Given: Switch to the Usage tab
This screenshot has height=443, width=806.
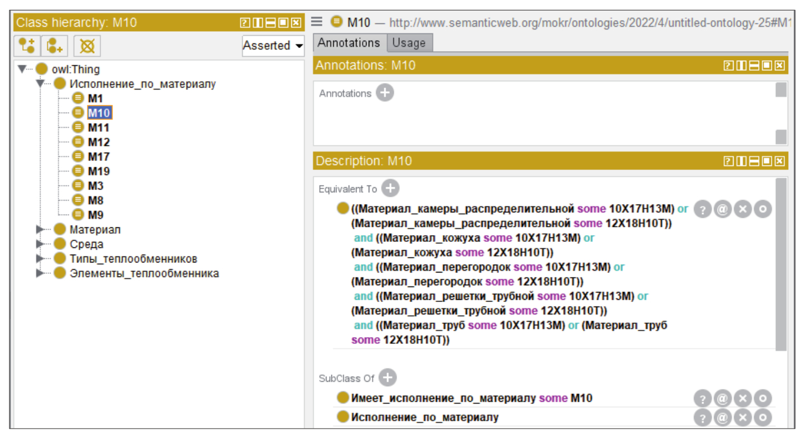Looking at the screenshot, I should pyautogui.click(x=408, y=43).
